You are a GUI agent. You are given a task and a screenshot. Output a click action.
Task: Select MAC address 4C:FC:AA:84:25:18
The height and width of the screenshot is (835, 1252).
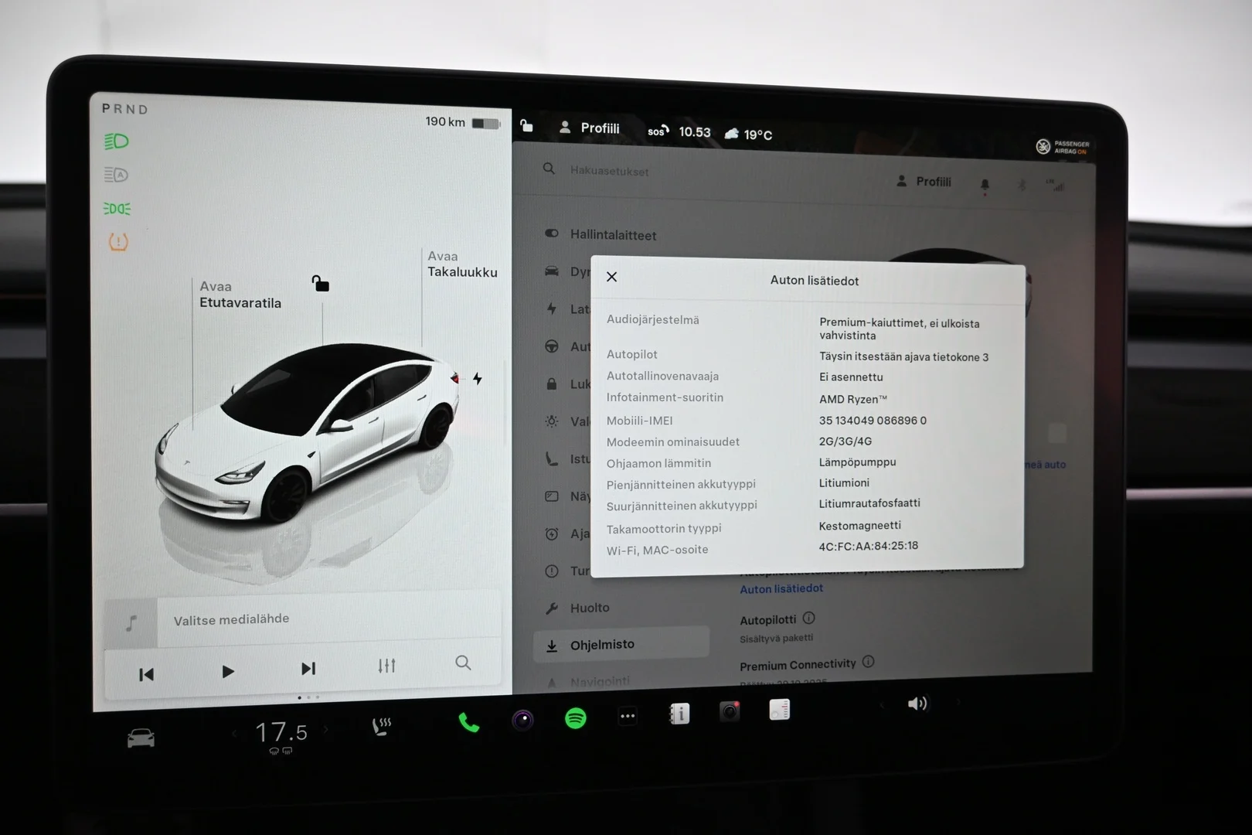click(869, 546)
